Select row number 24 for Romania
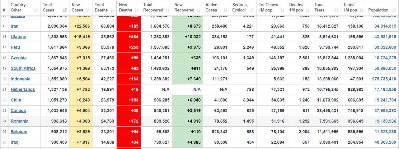The height and width of the screenshot is (149, 399). (x=4, y=121)
